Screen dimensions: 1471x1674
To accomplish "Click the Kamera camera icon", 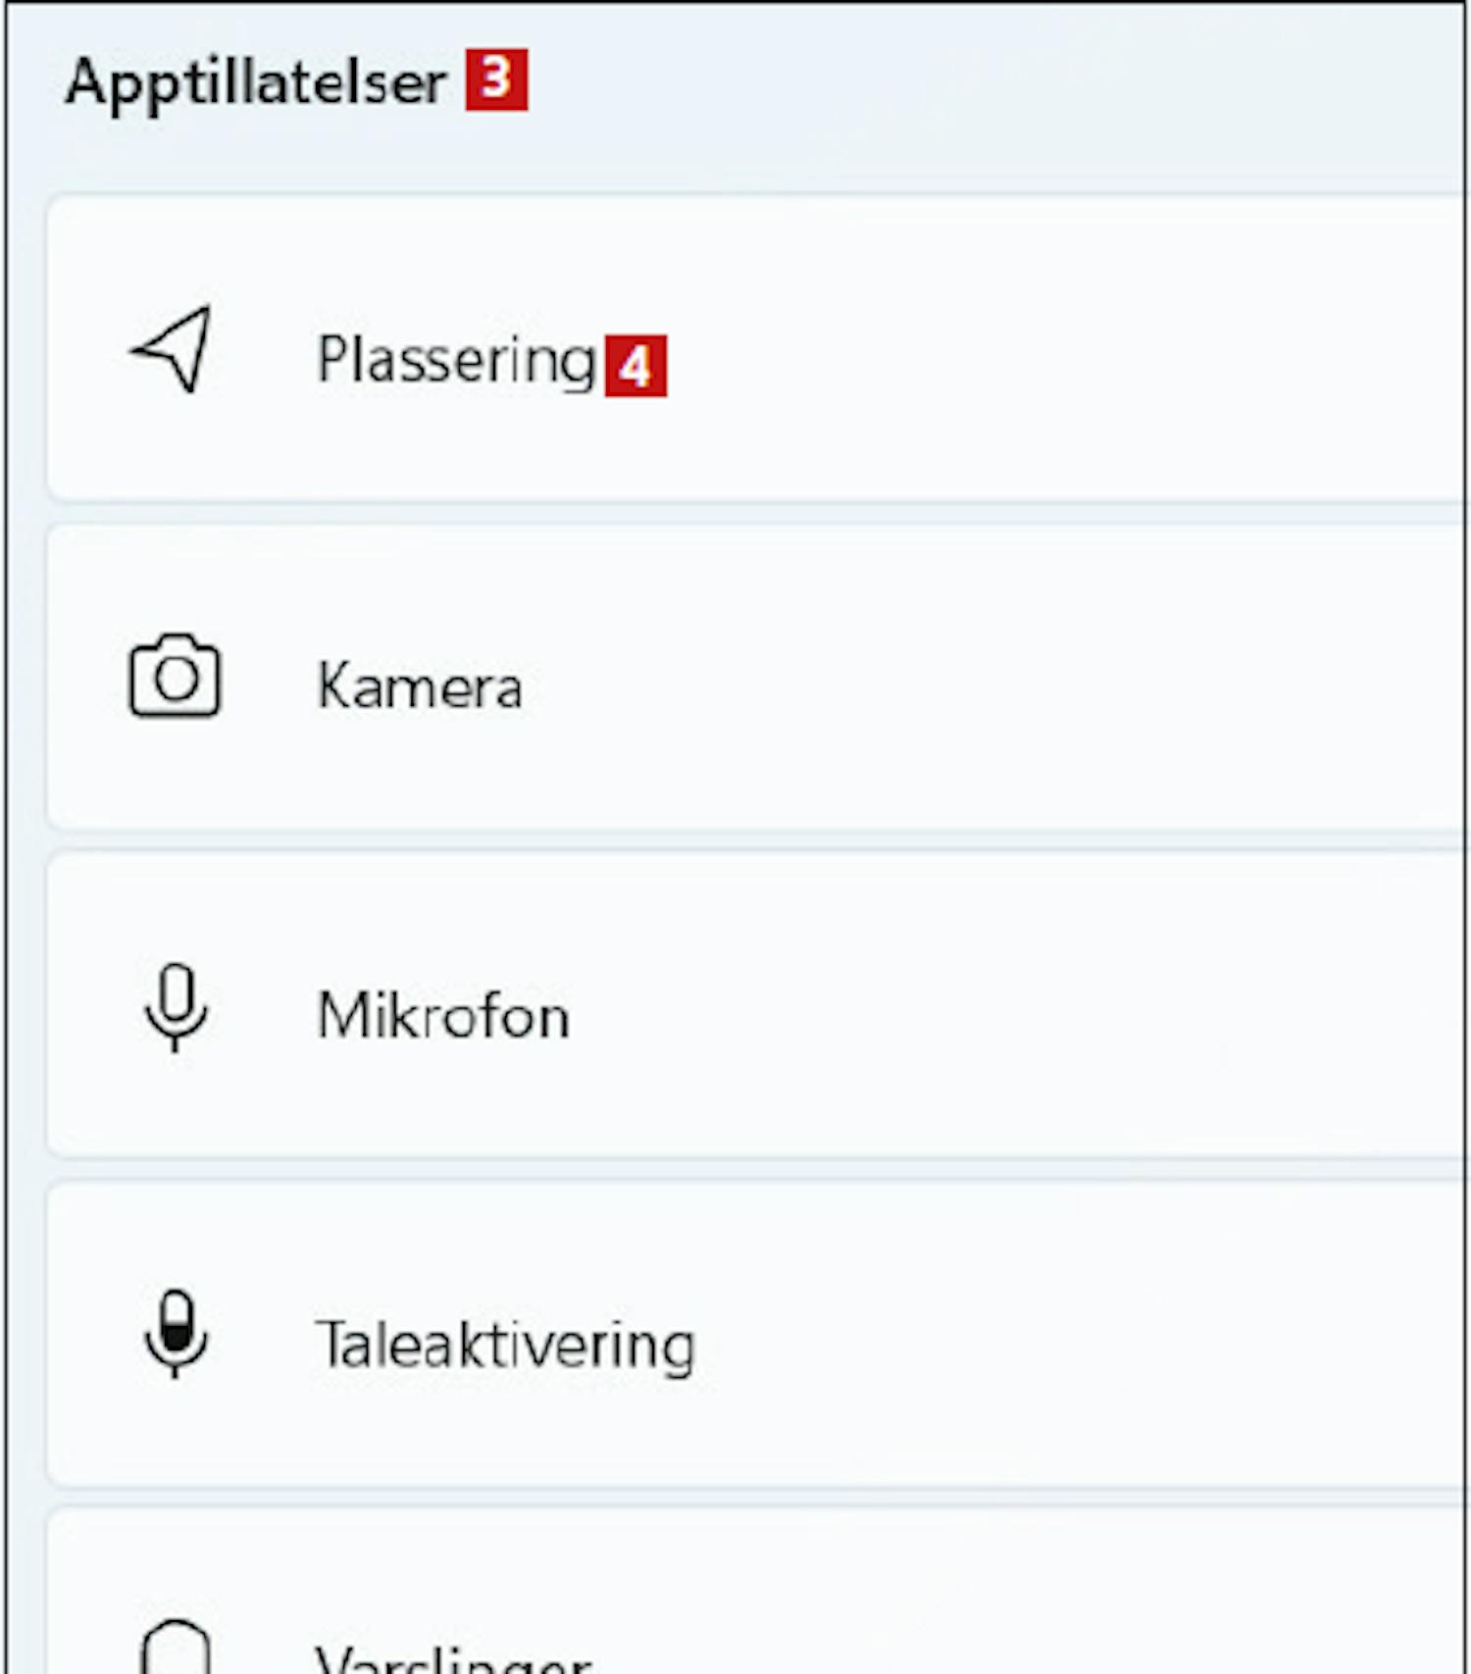I will click(175, 676).
